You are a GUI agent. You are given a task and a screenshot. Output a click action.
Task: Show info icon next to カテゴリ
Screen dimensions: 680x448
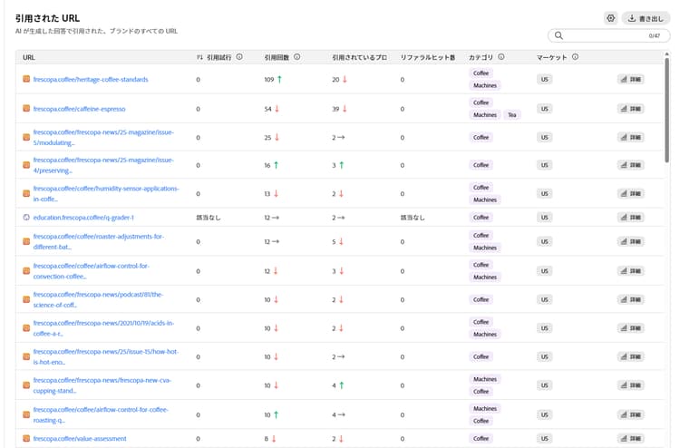click(500, 57)
